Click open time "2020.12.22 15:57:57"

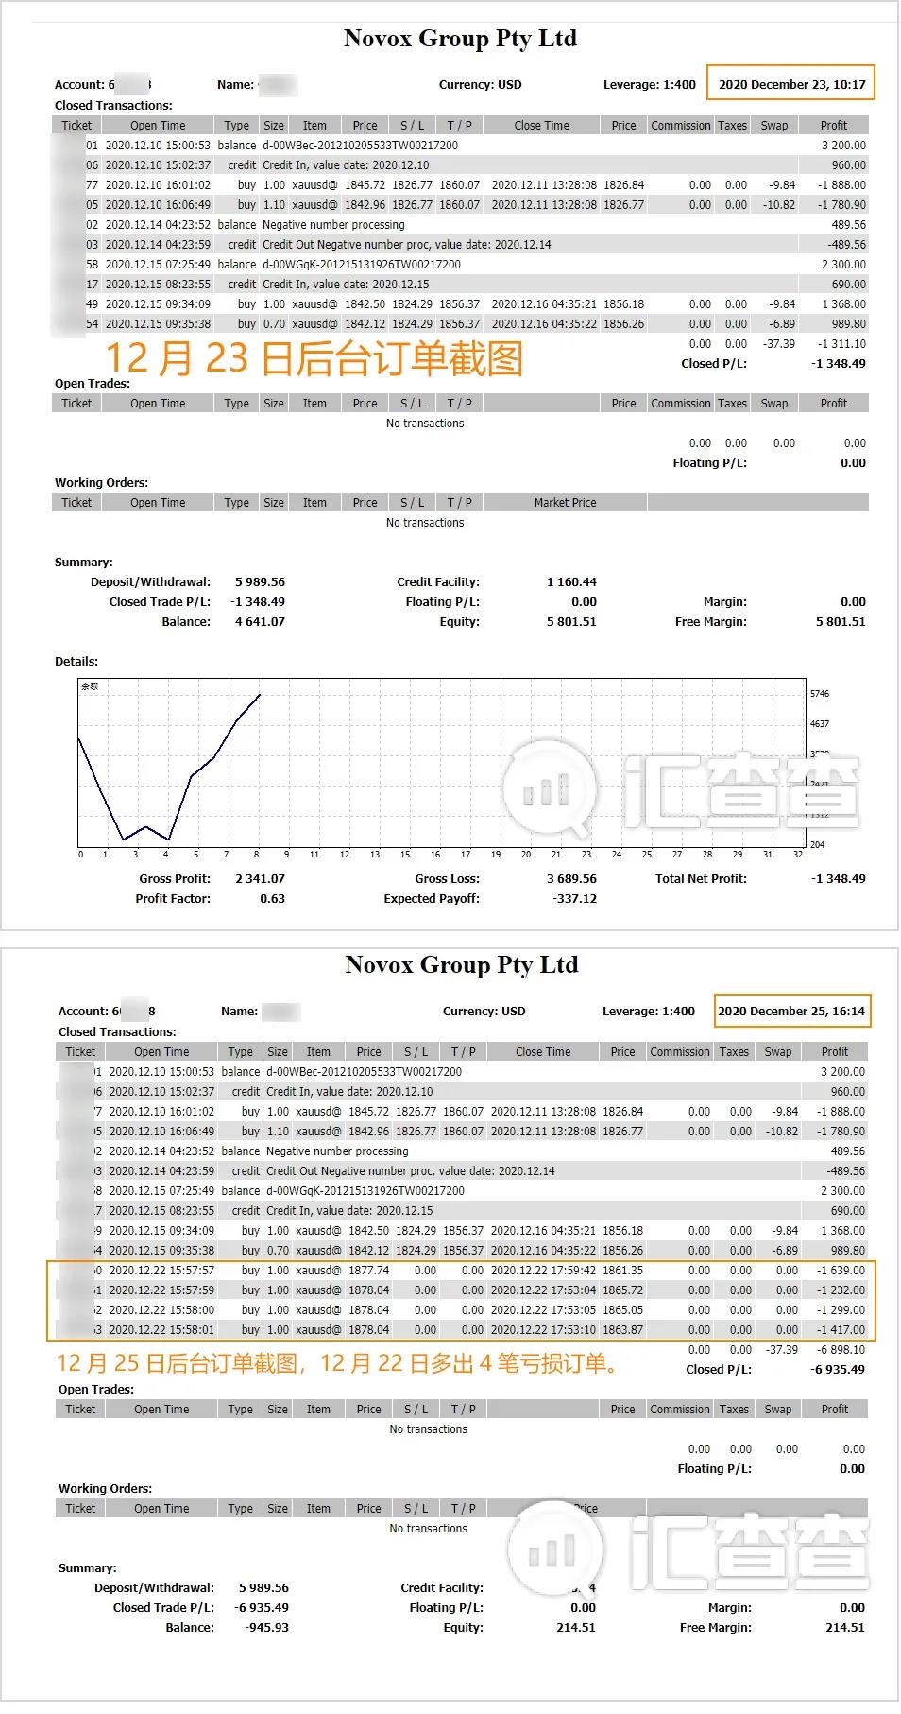click(161, 1270)
